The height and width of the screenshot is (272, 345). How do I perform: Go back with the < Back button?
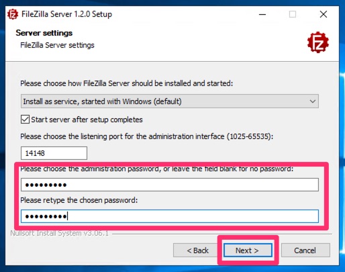(198, 251)
